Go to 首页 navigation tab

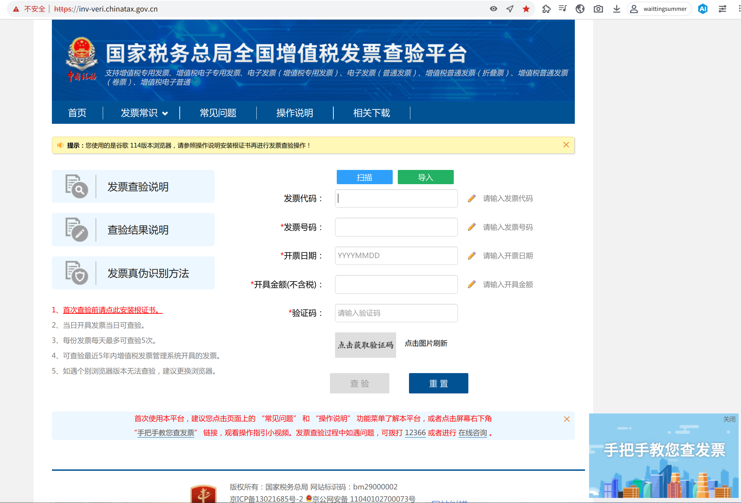click(77, 113)
